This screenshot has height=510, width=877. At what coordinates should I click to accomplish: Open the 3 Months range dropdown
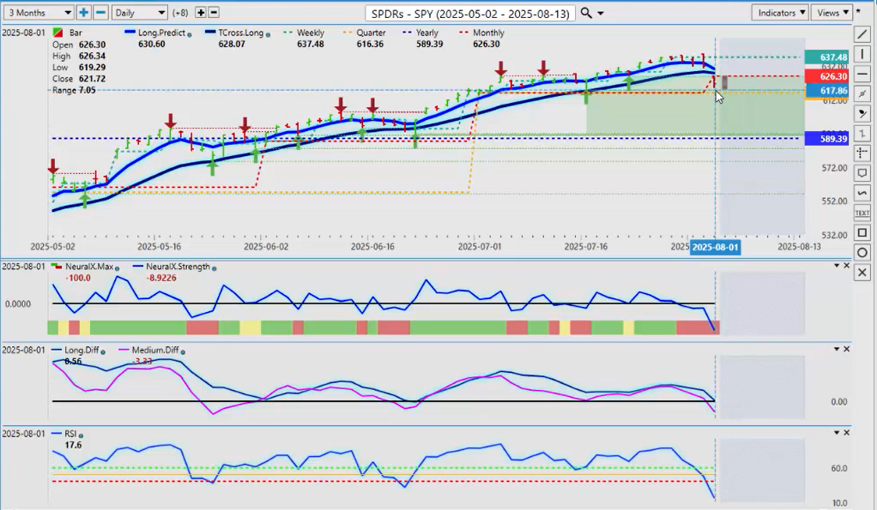pyautogui.click(x=39, y=13)
